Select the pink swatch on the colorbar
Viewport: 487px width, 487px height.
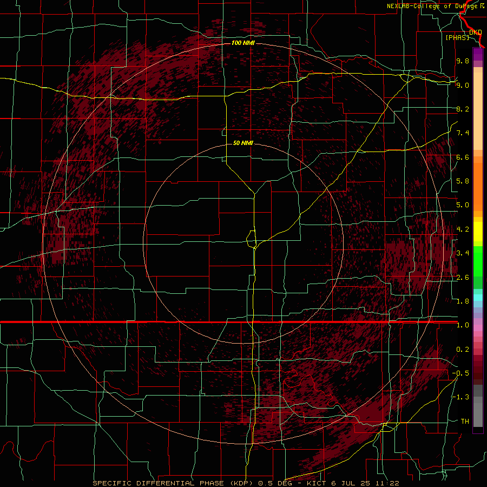(478, 328)
